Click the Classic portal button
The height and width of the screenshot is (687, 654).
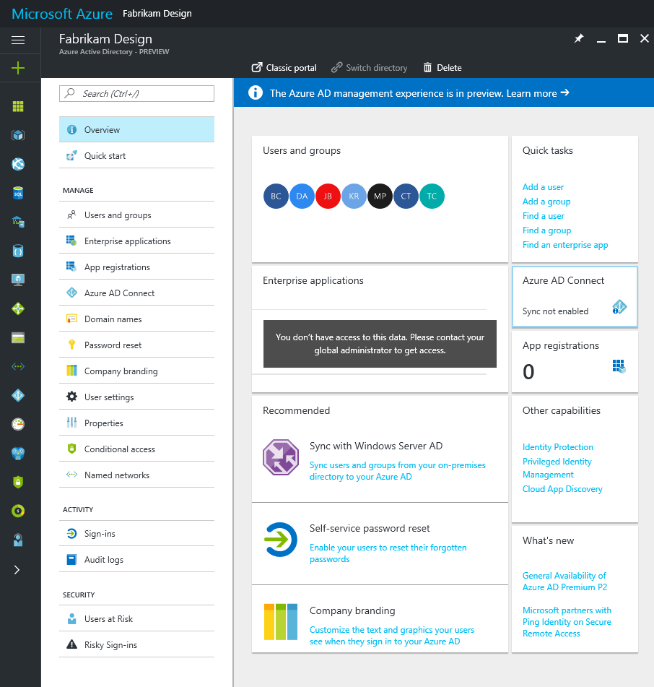[284, 68]
